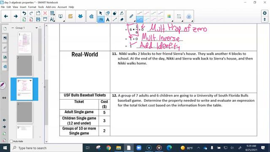The height and width of the screenshot is (152, 270).
Task: Move sidebar with the double-arrow icon
Action: (x=4, y=98)
